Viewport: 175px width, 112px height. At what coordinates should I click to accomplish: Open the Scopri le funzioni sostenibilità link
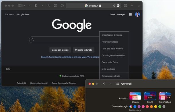tap(70, 57)
